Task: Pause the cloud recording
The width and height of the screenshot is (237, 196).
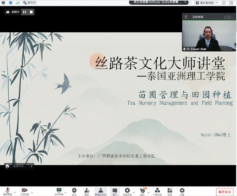Action: (24, 12)
